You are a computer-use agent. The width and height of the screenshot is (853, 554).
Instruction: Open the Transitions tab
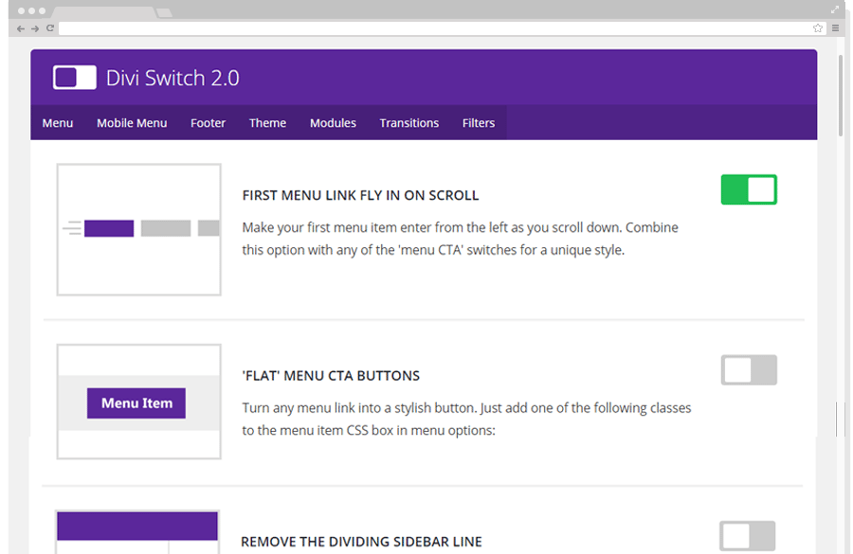409,123
